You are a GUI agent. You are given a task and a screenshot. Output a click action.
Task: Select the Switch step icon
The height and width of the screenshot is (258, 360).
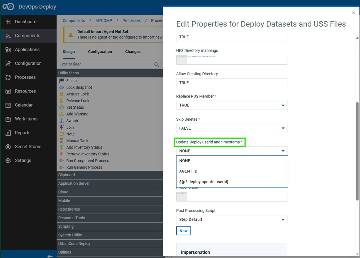point(61,121)
